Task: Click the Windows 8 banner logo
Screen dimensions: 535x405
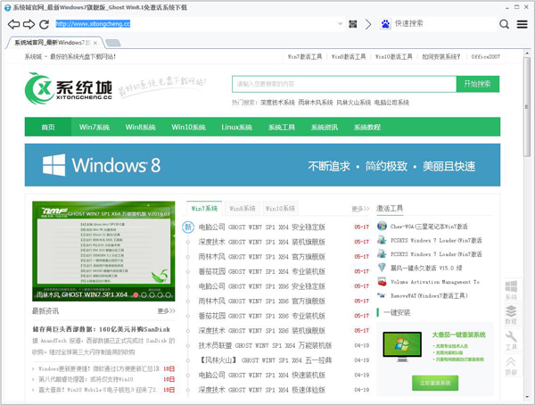Action: click(x=102, y=165)
